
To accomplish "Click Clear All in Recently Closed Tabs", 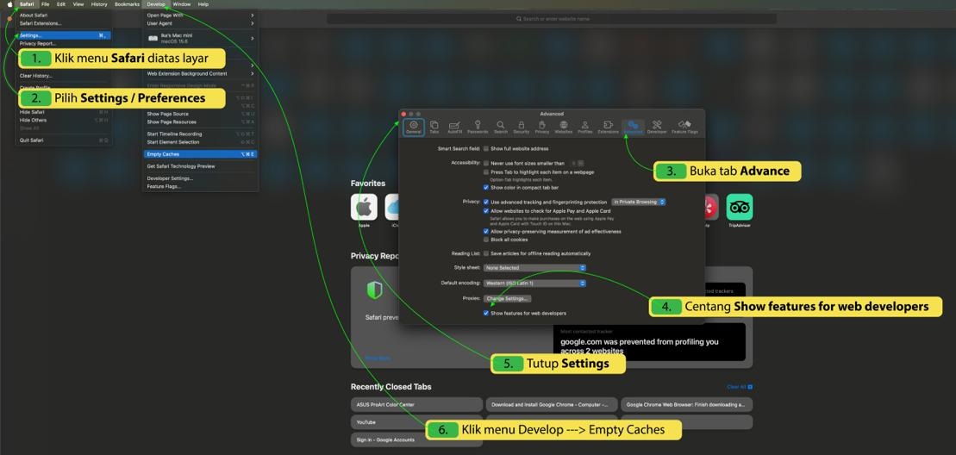I will click(739, 387).
